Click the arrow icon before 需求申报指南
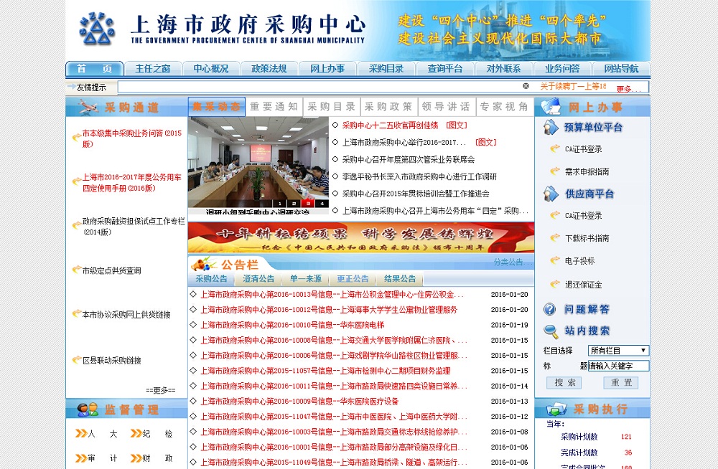This screenshot has height=469, width=718. (x=554, y=171)
